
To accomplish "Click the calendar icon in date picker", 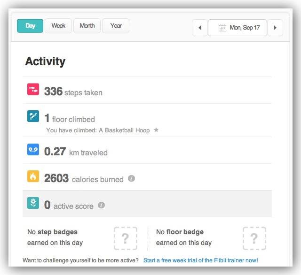I will click(222, 28).
